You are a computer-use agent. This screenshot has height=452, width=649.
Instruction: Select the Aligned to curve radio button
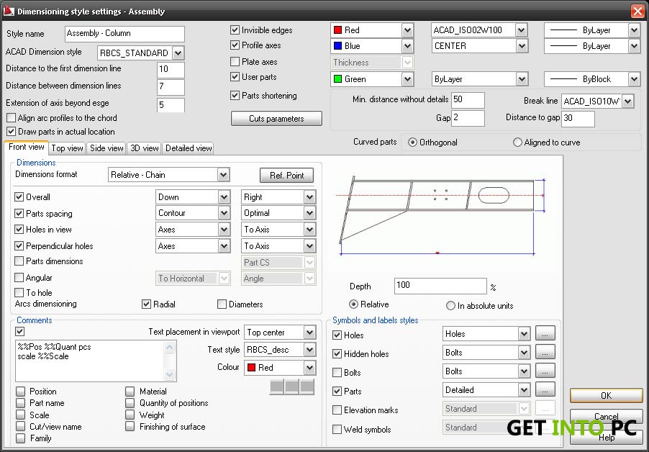517,143
